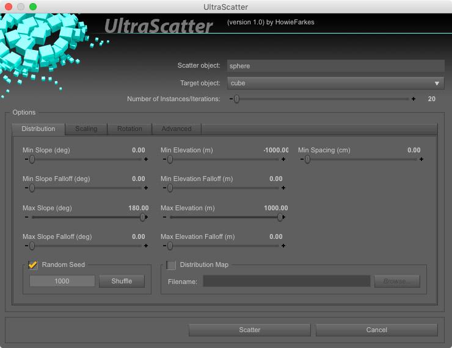
Task: Click minus icon for Min Slope Falloff
Action: click(26, 188)
